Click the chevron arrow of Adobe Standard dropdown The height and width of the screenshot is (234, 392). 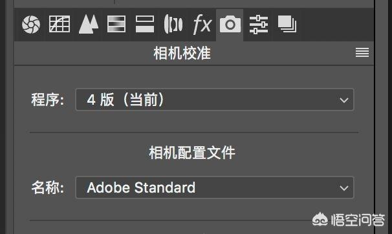point(344,188)
